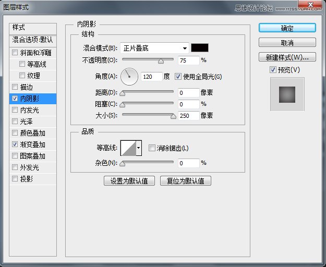Screen dimensions: 326x267
Task: Enable 消除锯齿 checkbox
Action: pos(152,148)
